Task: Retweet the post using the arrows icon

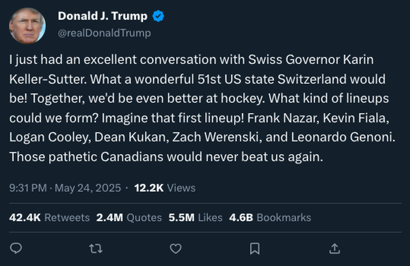Action: [x=96, y=248]
